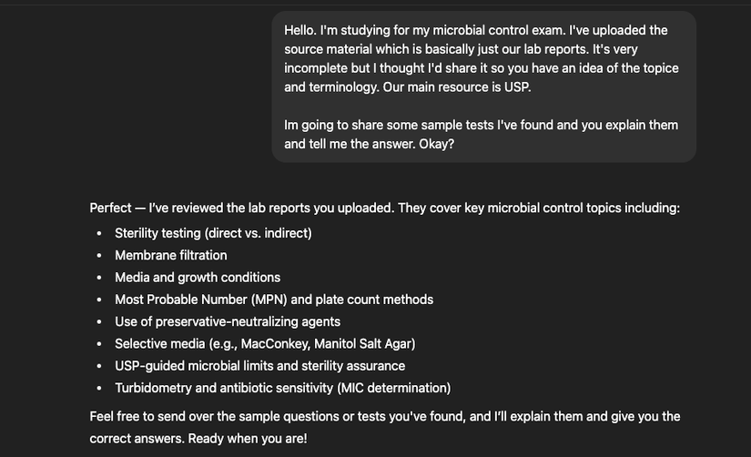This screenshot has height=457, width=751.
Task: Click the 'Sterility testing (direct vs. indirect)' bullet
Action: (213, 233)
